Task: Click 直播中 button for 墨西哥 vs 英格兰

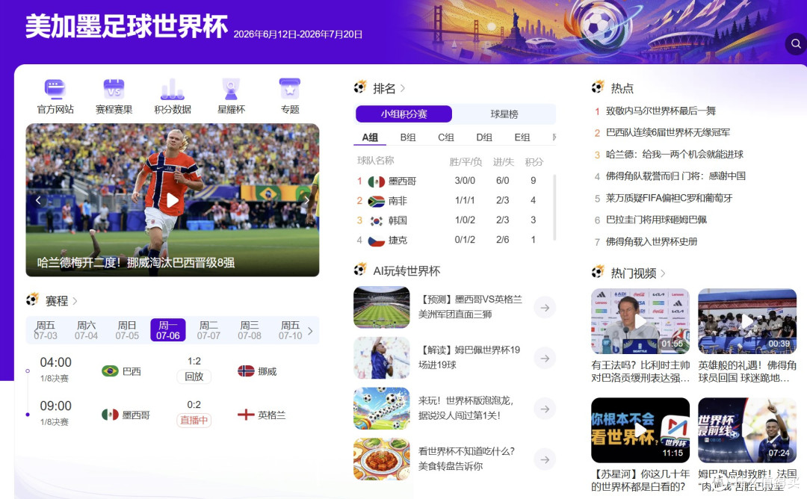Action: (x=194, y=421)
